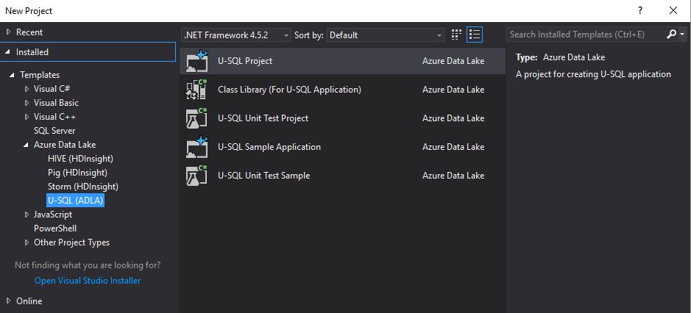Open the search options dropdown arrow

pyautogui.click(x=682, y=35)
